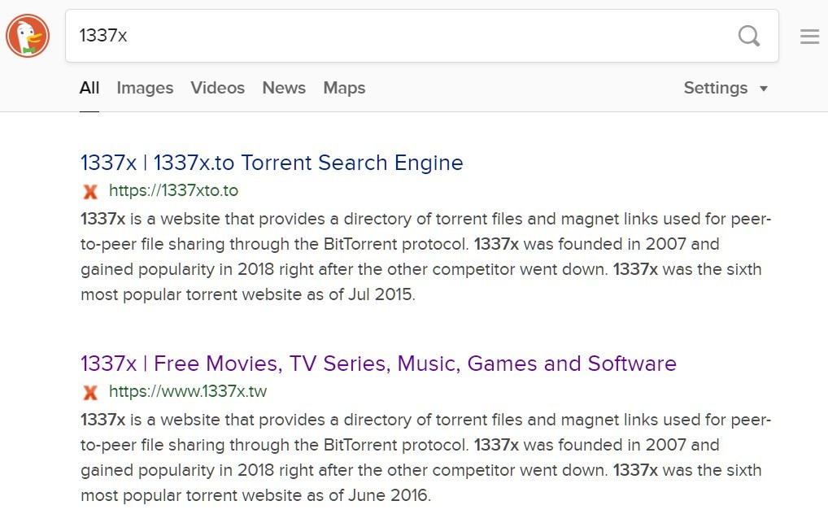Open '1337x | Free Movies, TV Series' result
The width and height of the screenshot is (828, 527).
click(378, 364)
